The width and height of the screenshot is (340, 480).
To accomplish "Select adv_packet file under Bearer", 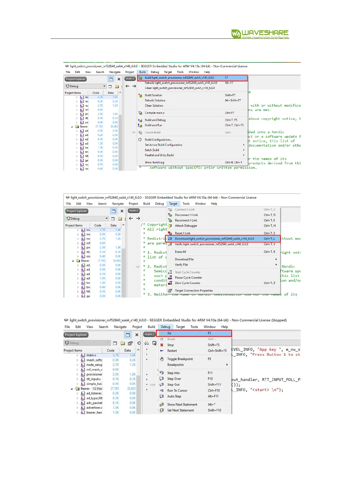I will [x=94, y=403].
